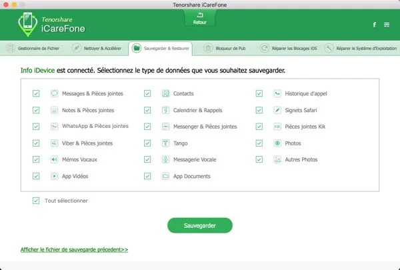Screen dimensions: 400x270
Task: Click the green Sauvegarder button
Action: [x=200, y=225]
